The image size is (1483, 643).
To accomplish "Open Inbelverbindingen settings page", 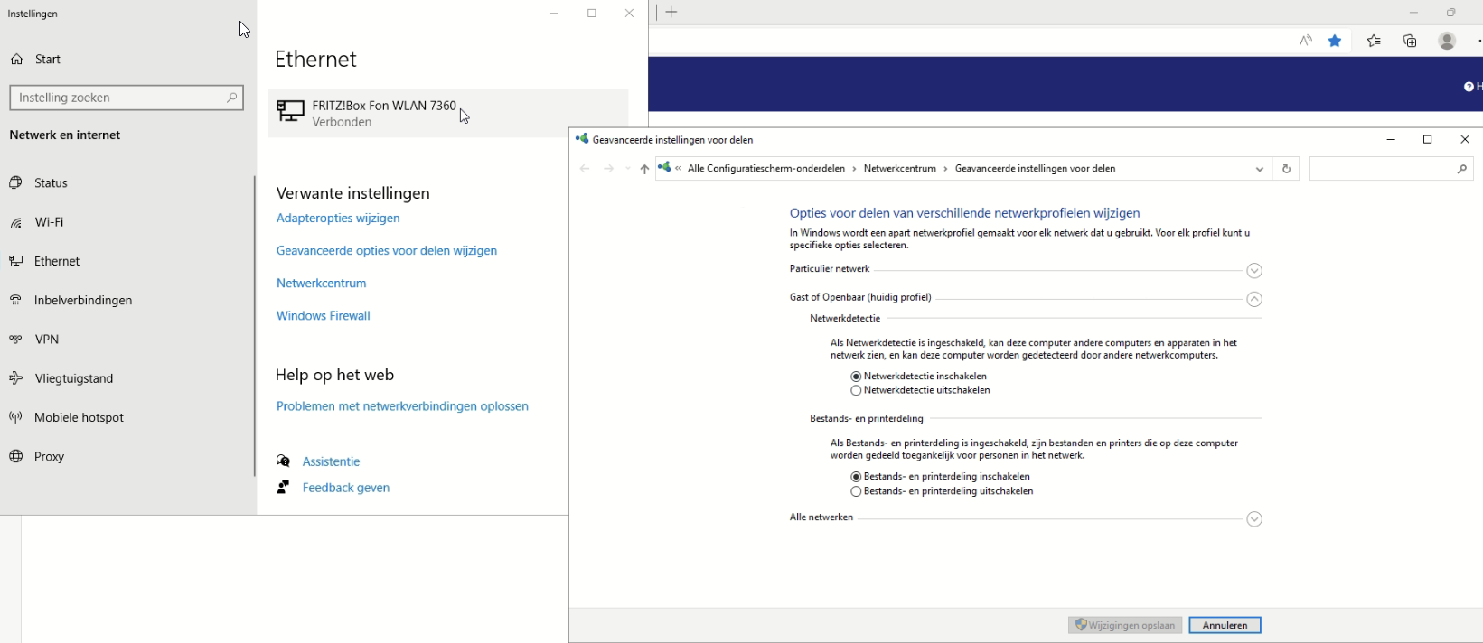I will pos(83,300).
